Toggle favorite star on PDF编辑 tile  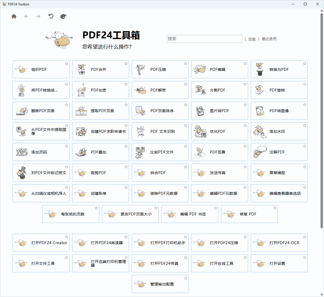coord(245,64)
